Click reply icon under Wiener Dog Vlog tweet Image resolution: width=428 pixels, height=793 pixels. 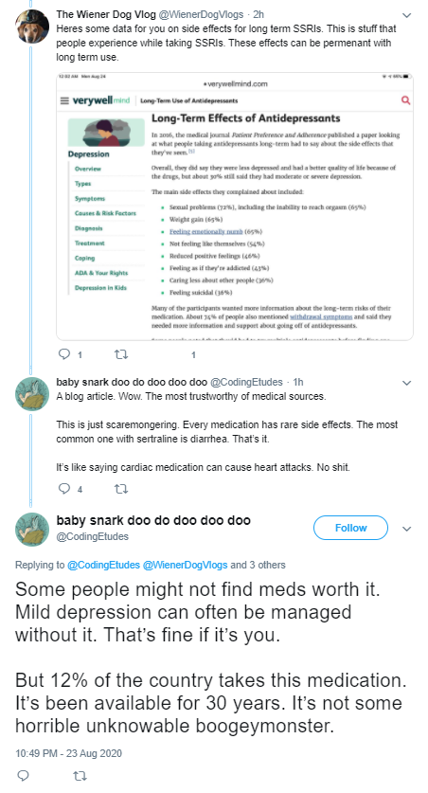click(x=64, y=354)
